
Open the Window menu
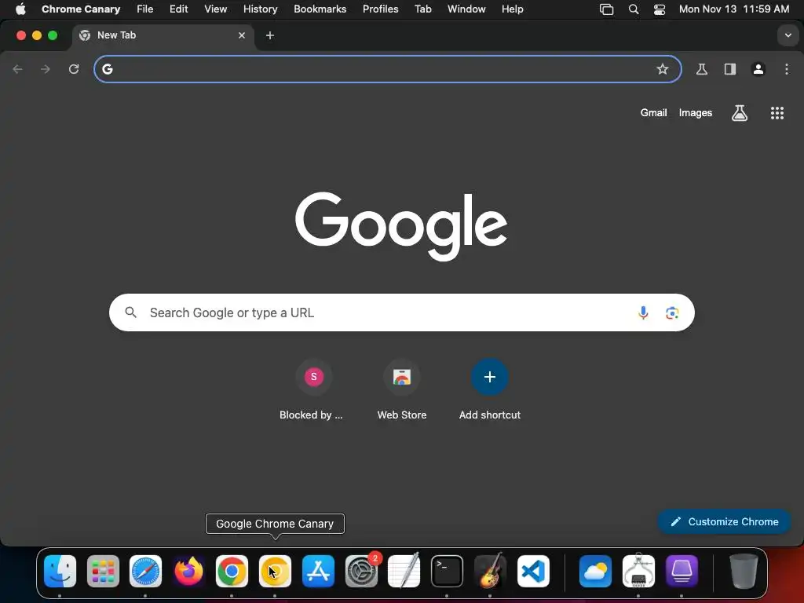[x=466, y=9]
